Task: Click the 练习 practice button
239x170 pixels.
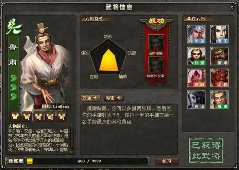Action: (167, 161)
